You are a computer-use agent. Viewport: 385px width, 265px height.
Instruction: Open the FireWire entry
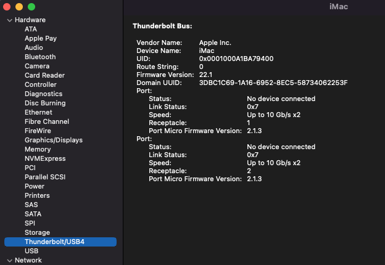pyautogui.click(x=38, y=131)
